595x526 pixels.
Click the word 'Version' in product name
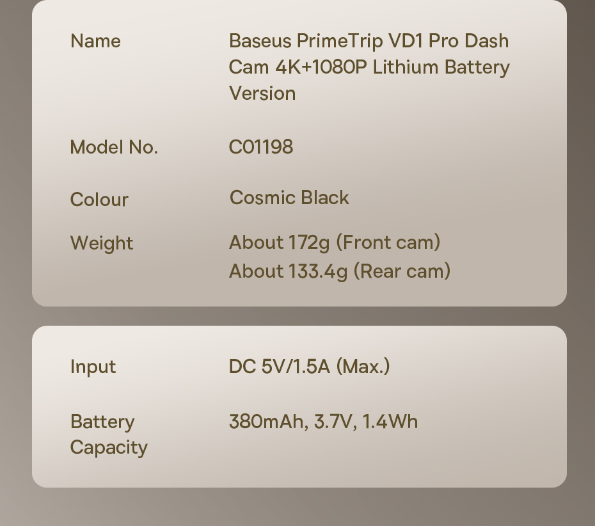(x=262, y=93)
